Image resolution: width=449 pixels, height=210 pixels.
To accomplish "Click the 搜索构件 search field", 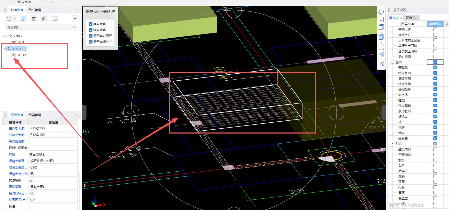I will (x=41, y=27).
